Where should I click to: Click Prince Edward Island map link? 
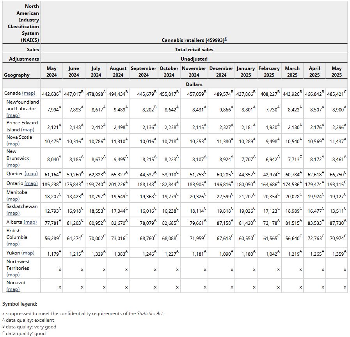click(x=27, y=129)
